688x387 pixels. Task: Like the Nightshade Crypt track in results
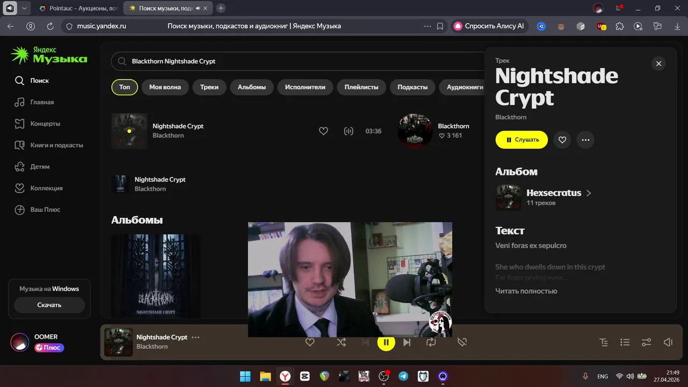(324, 131)
